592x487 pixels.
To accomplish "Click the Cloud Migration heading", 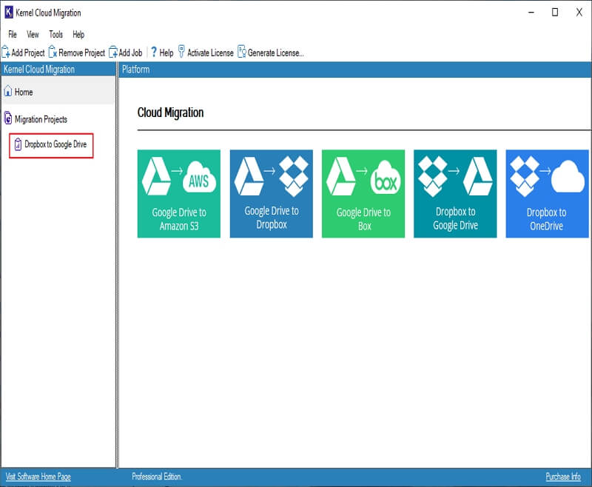I will coord(170,112).
